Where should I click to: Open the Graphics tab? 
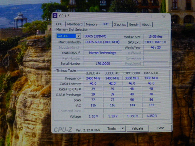click(x=120, y=24)
